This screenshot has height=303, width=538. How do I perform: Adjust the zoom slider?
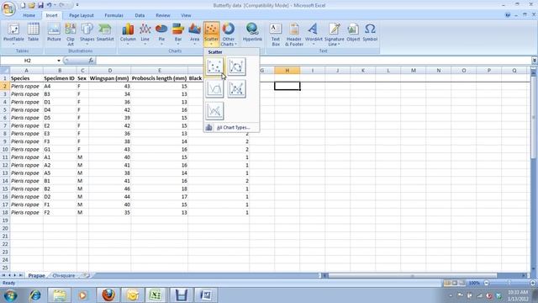pyautogui.click(x=509, y=283)
